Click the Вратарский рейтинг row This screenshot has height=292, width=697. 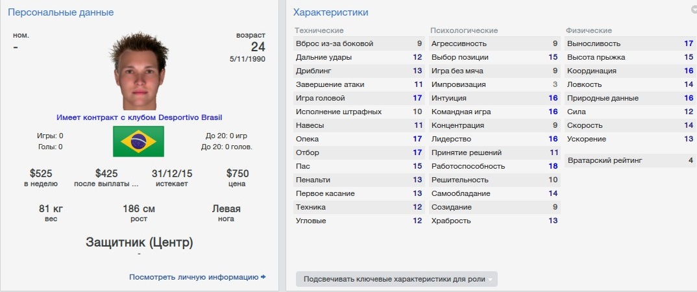tap(630, 160)
